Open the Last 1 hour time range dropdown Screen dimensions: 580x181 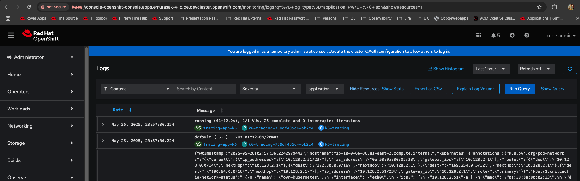(x=491, y=69)
